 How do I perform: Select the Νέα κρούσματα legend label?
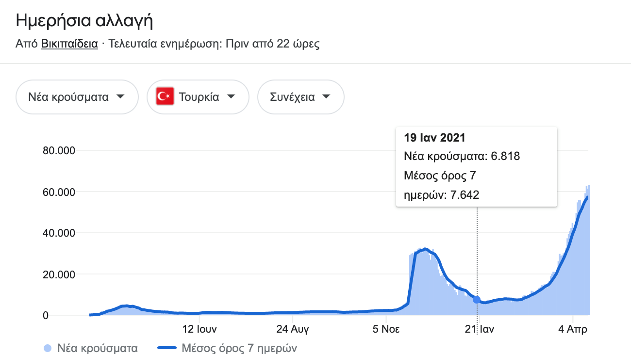(97, 348)
